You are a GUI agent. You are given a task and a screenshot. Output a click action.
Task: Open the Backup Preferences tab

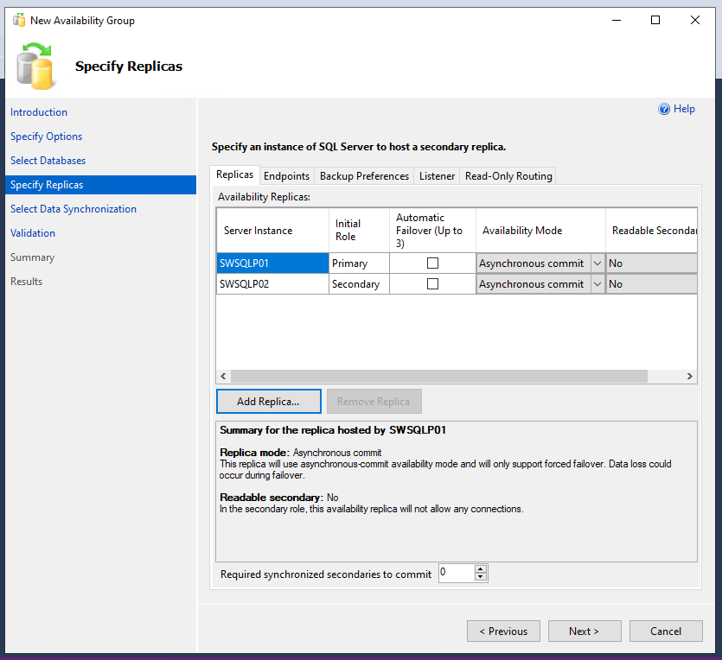(x=364, y=176)
